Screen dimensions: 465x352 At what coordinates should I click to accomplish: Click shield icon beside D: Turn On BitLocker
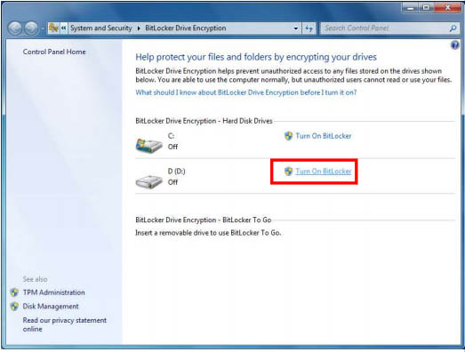click(x=288, y=172)
